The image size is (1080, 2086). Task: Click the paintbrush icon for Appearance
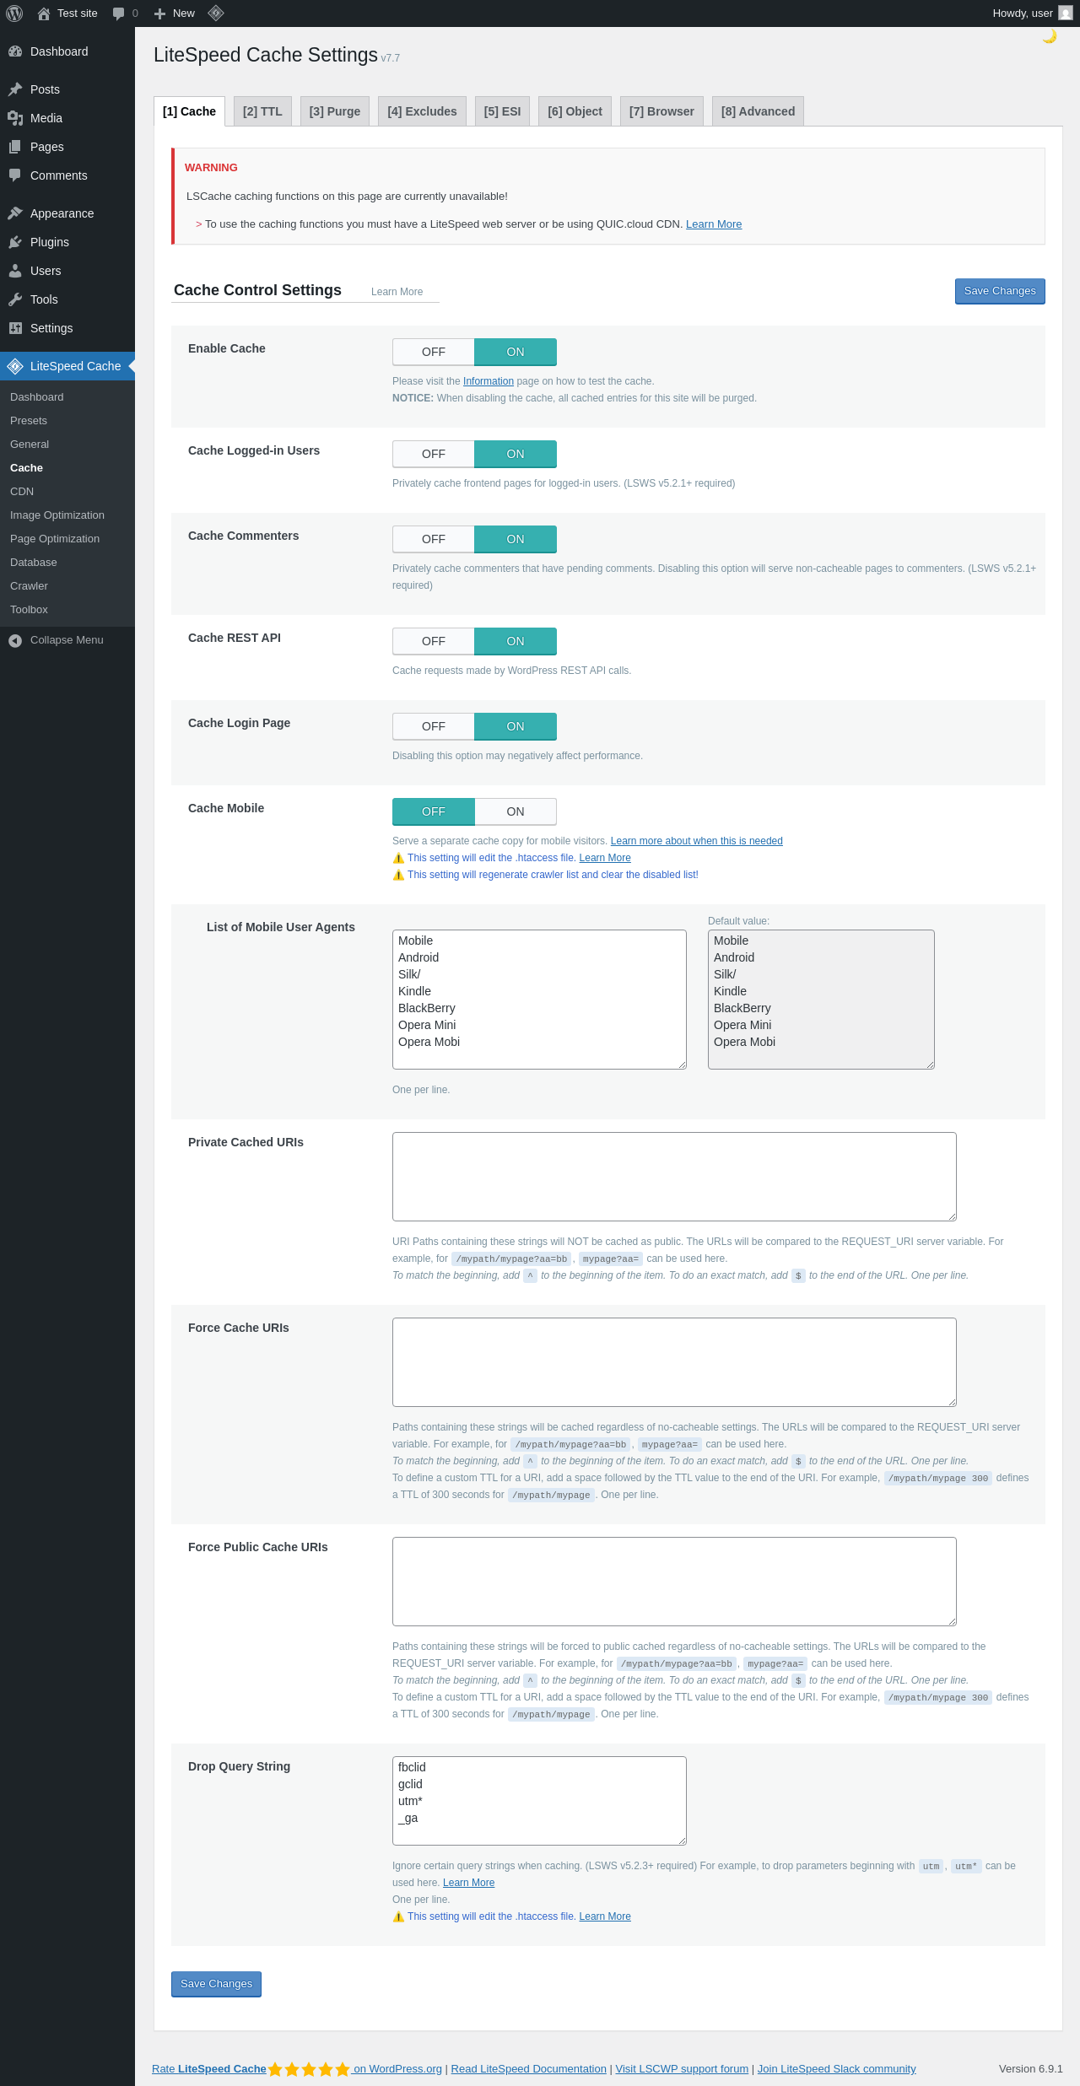pos(15,213)
